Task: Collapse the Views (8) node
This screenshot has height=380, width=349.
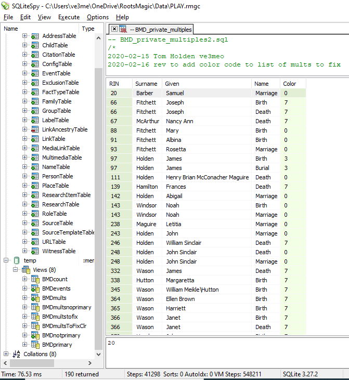Action: coord(15,270)
